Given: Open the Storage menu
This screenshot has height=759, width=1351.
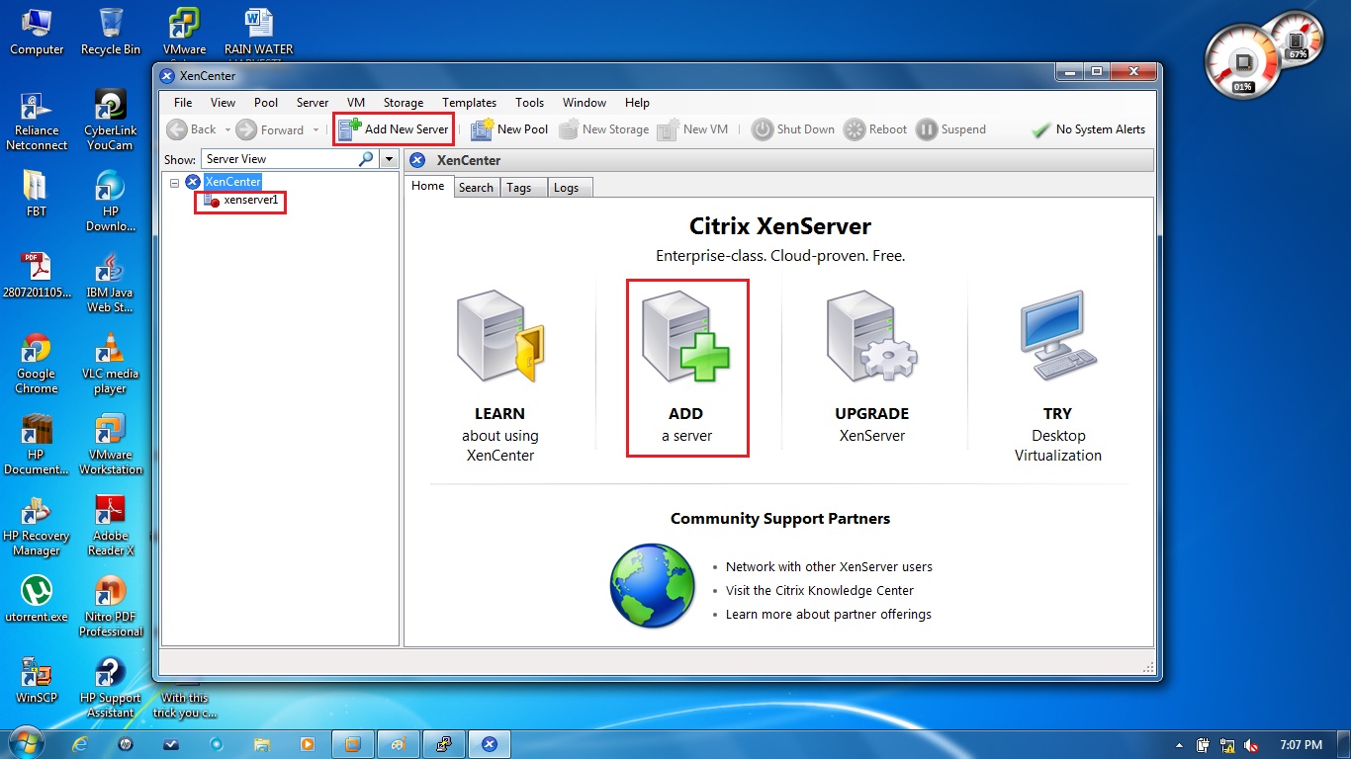Looking at the screenshot, I should tap(404, 103).
